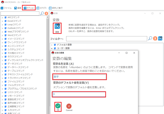Select Loopコマンド label in command tree

pos(14,25)
